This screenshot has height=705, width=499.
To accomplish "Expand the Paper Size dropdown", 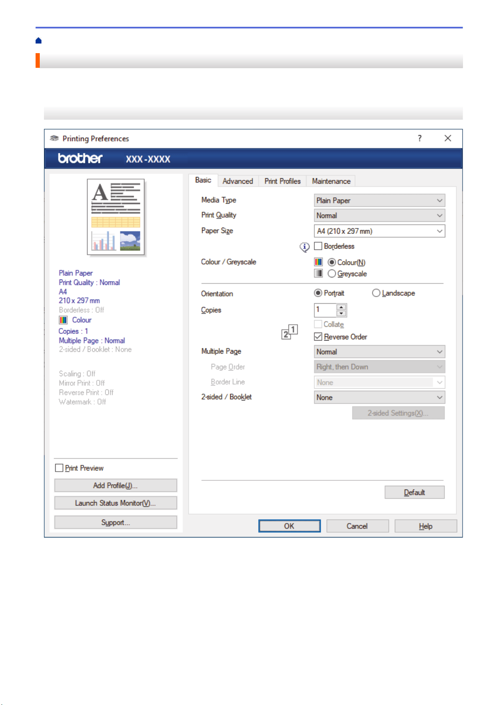I will (379, 231).
